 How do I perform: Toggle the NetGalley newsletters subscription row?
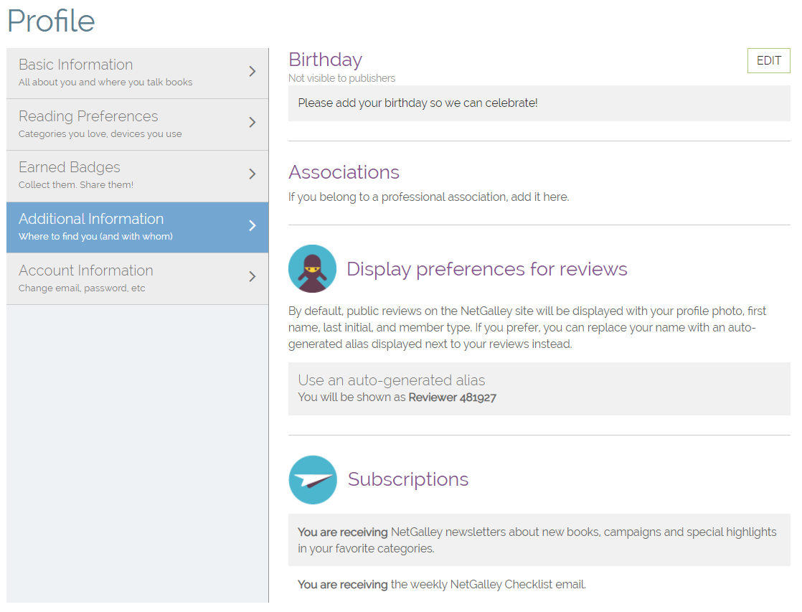(539, 540)
